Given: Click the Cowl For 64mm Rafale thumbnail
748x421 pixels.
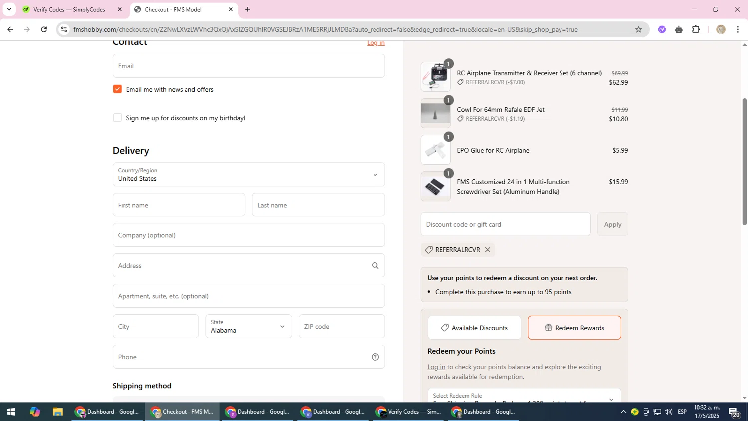Looking at the screenshot, I should (x=435, y=113).
